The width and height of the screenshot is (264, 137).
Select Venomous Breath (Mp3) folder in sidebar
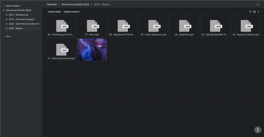pos(19,10)
